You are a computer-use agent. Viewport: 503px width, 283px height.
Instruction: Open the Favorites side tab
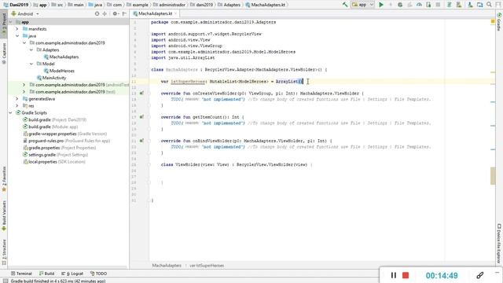4,178
